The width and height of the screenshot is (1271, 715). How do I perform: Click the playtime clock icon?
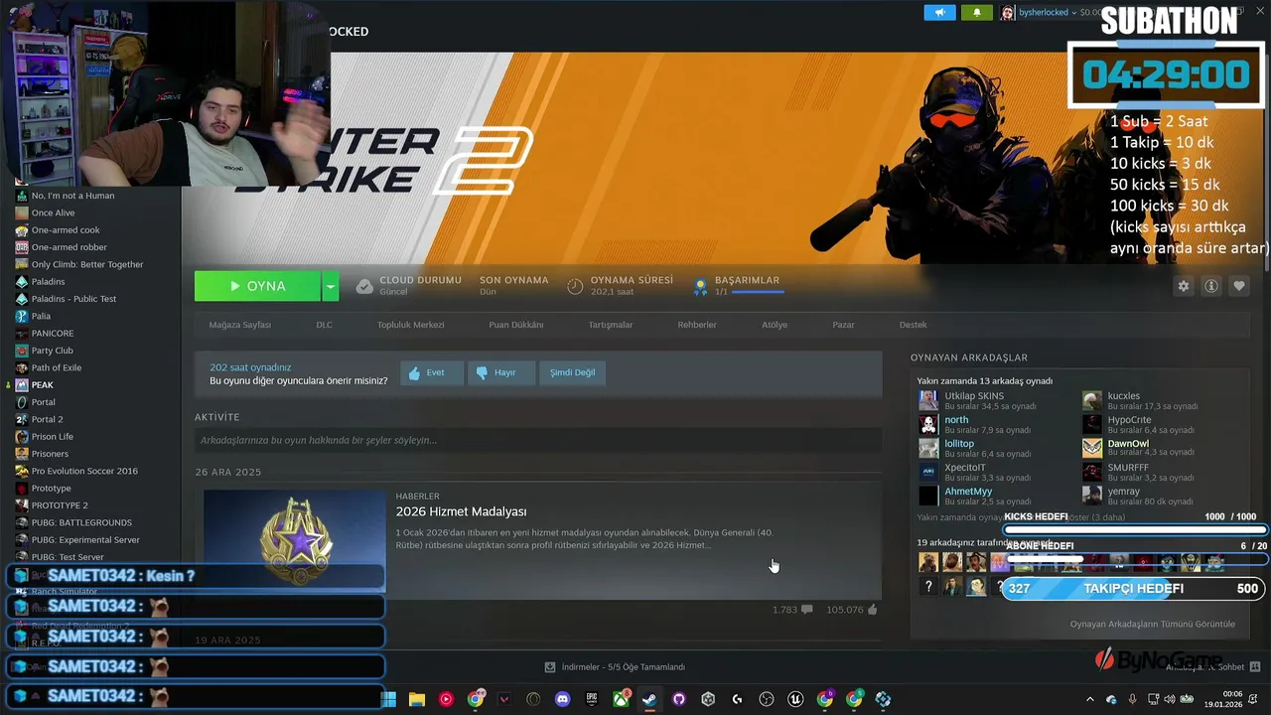coord(575,286)
